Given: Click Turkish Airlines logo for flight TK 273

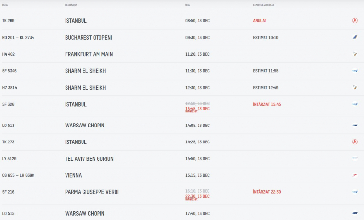Looking at the screenshot, I should (355, 142).
